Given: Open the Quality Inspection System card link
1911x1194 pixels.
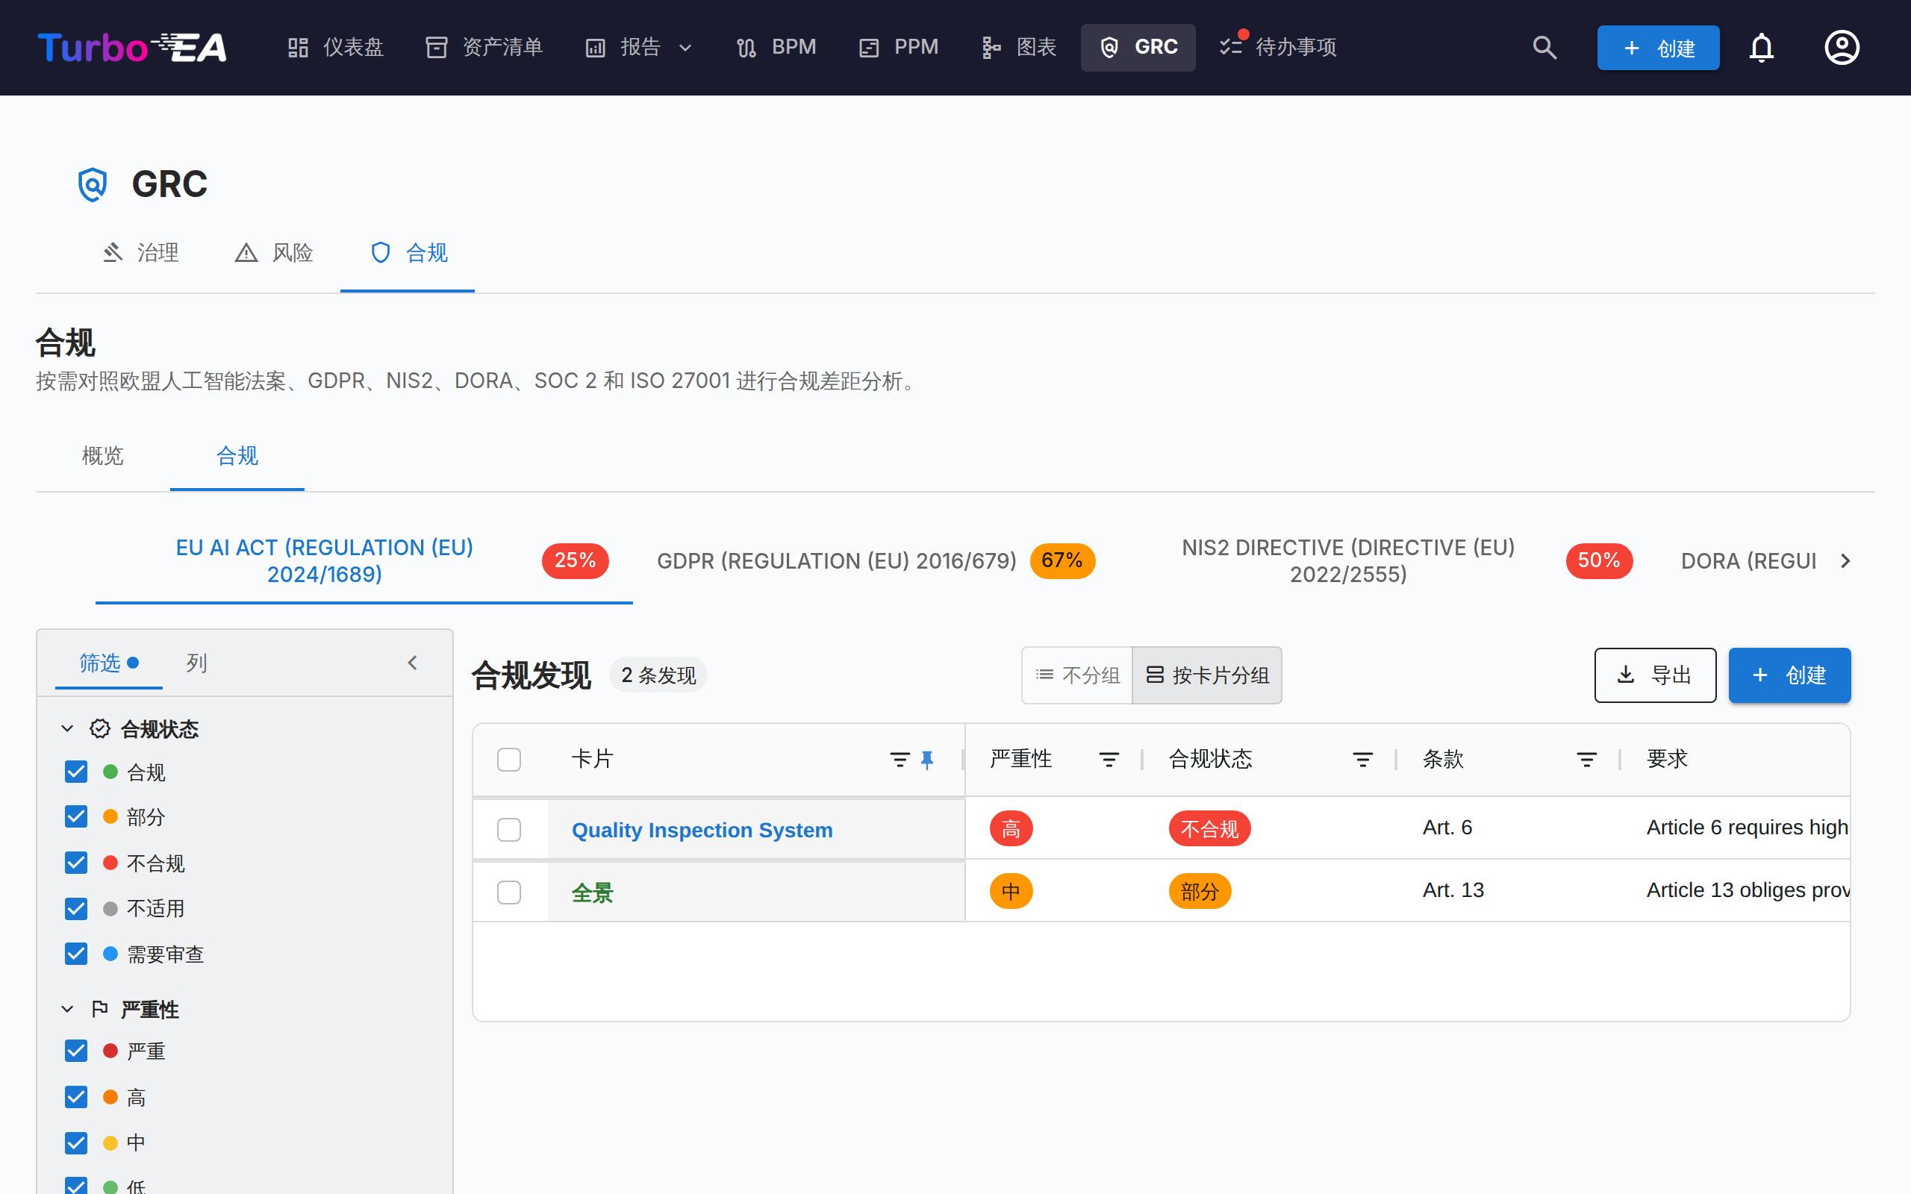Looking at the screenshot, I should pos(702,830).
